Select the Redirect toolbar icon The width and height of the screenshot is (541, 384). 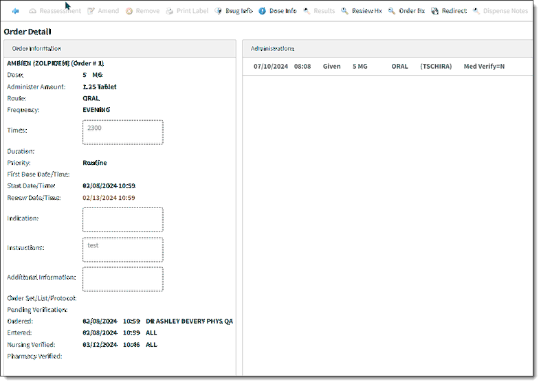click(434, 11)
